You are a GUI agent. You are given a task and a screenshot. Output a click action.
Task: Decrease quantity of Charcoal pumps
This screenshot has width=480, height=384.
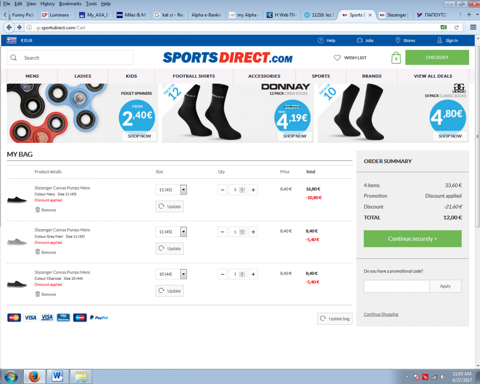223,274
